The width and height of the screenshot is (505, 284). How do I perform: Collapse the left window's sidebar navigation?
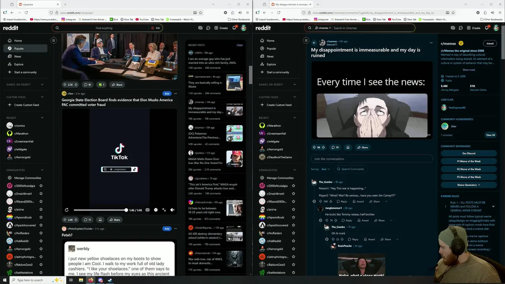coord(54,40)
